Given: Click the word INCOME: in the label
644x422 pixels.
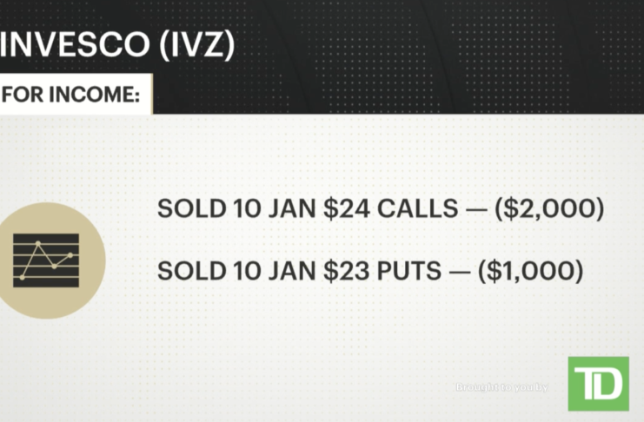Looking at the screenshot, I should click(x=92, y=95).
